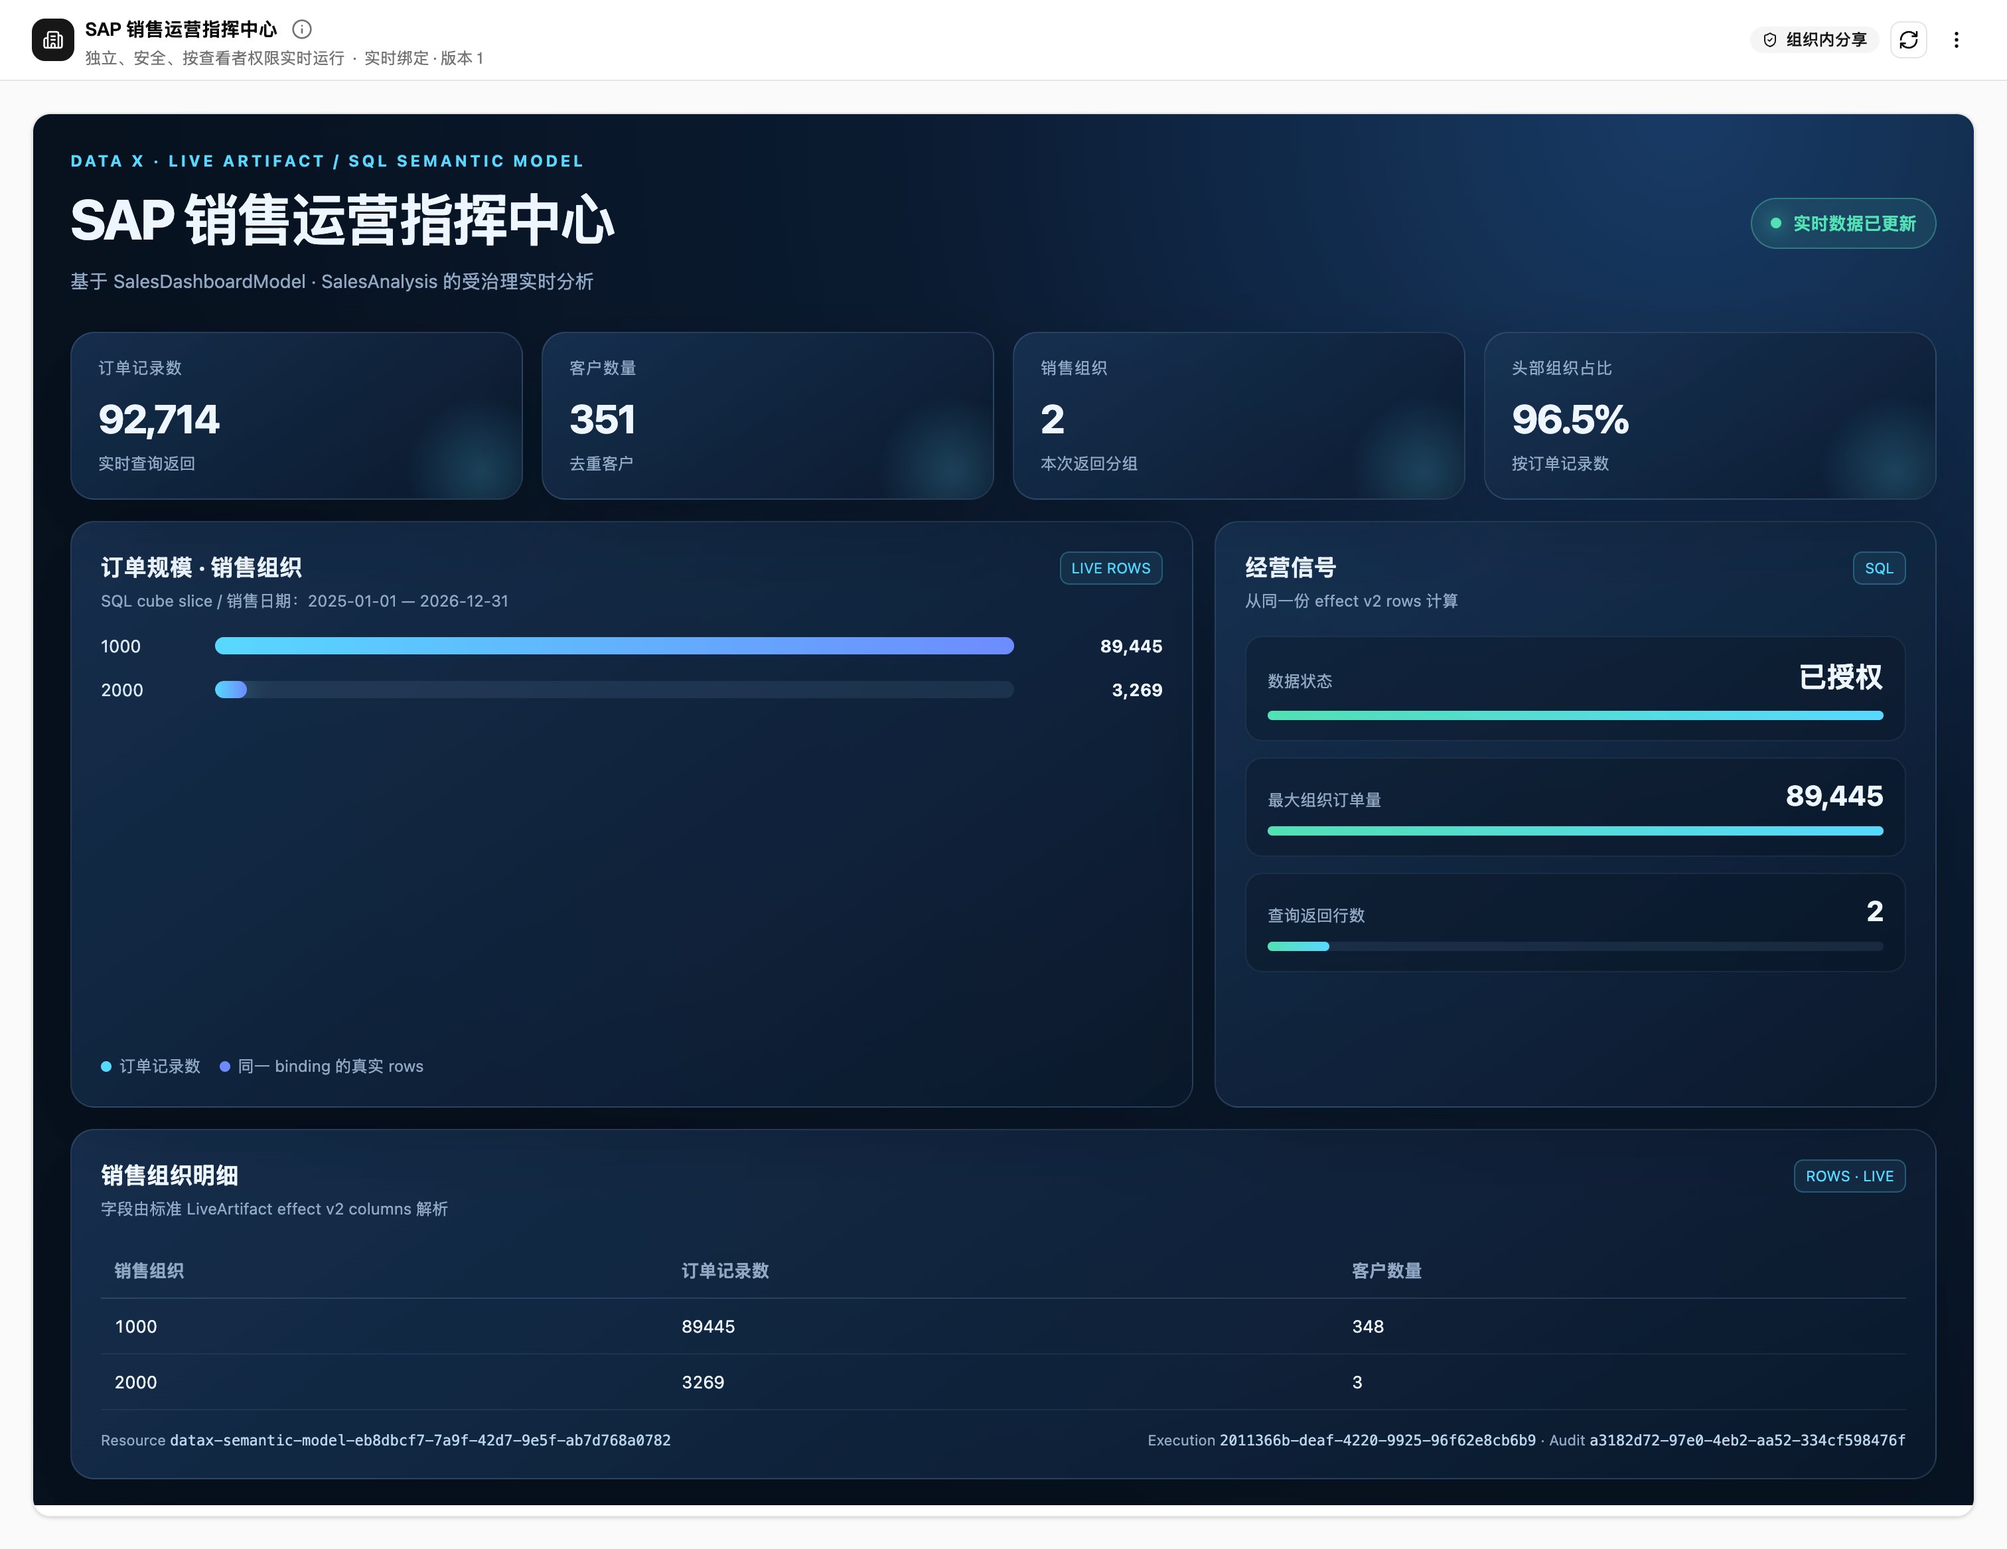Click the DATA X · LIVE ARTIFACT header label
The image size is (2007, 1549).
point(327,161)
